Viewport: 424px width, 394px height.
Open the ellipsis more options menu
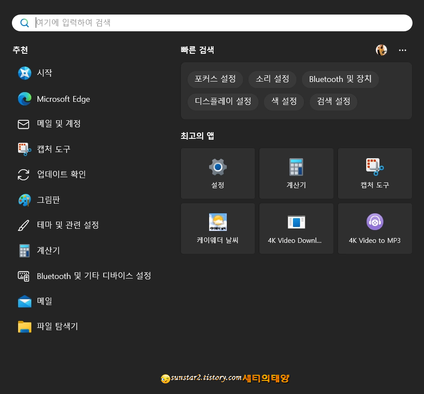(x=402, y=50)
